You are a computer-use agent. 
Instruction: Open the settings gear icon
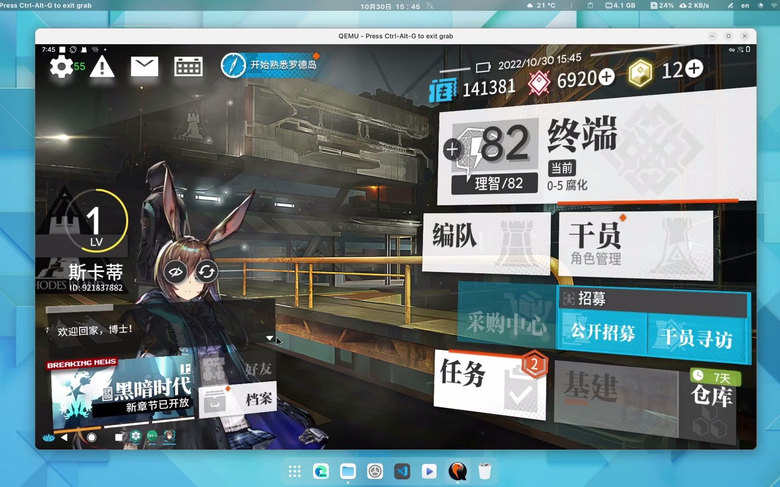click(x=61, y=67)
